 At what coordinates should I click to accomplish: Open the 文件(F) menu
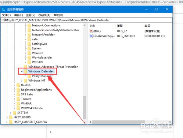(x=6, y=15)
